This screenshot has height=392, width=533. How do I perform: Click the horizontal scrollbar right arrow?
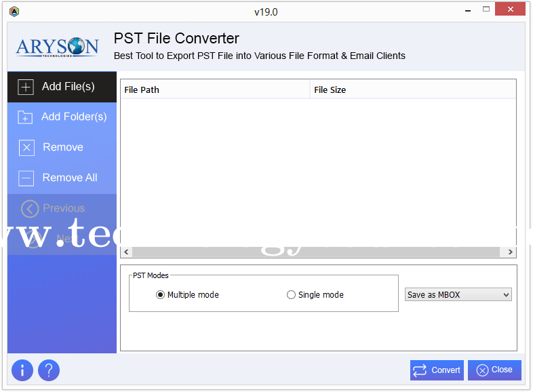point(510,252)
